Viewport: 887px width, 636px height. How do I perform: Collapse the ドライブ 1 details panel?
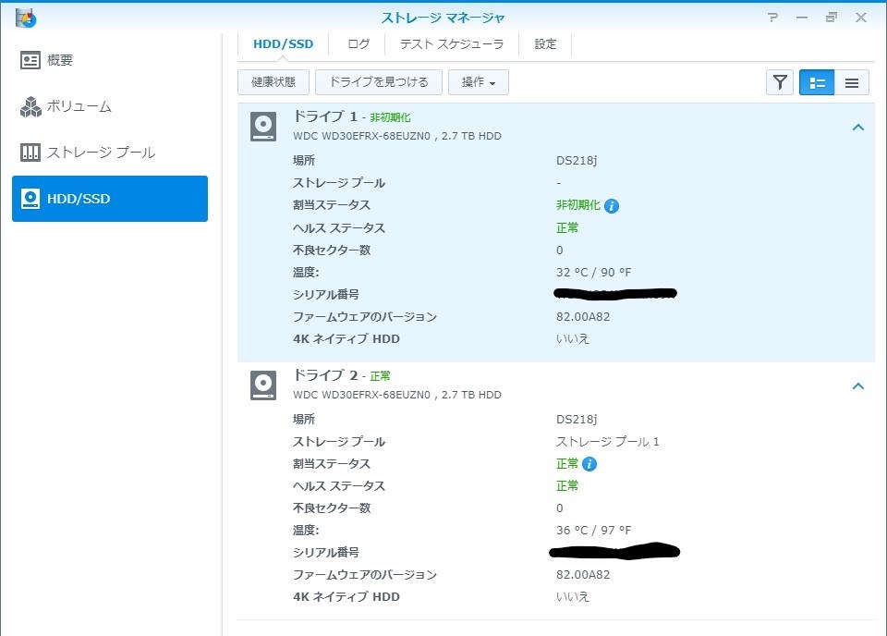858,128
